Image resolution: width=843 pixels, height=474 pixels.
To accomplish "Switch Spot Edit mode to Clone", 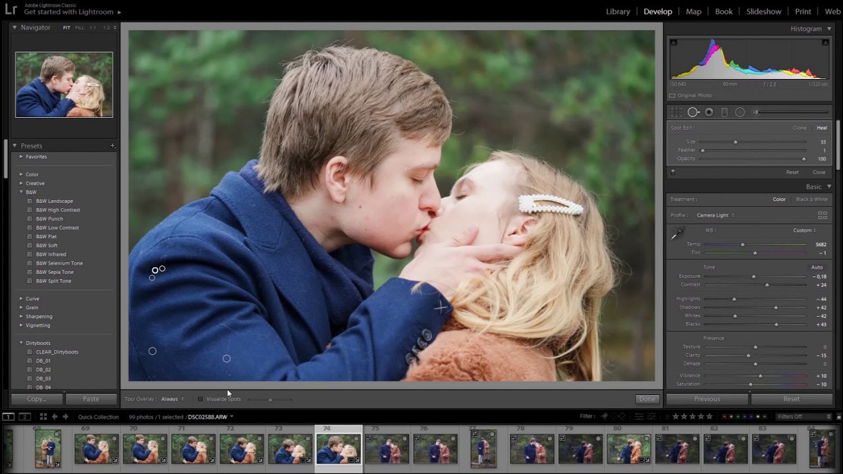I will 799,128.
